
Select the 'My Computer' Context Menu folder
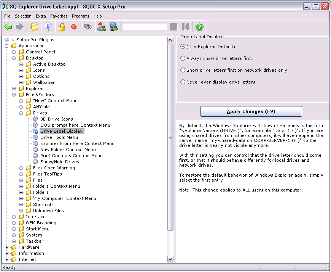(65, 198)
